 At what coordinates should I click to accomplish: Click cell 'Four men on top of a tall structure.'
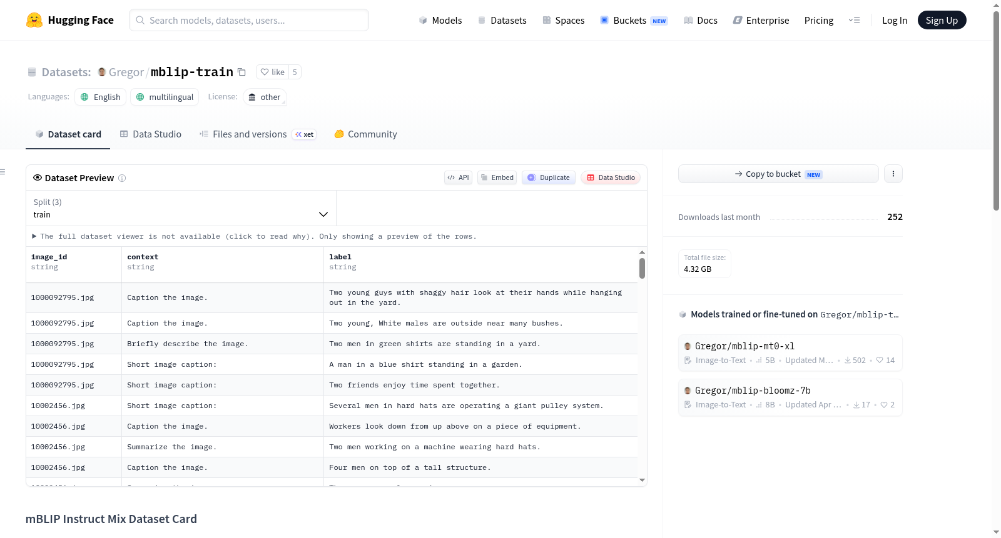click(480, 467)
